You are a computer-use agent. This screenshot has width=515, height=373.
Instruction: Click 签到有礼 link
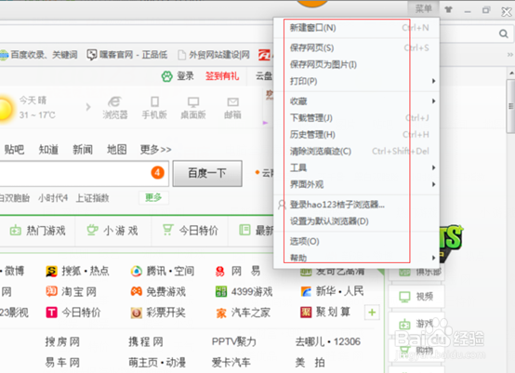coord(222,76)
